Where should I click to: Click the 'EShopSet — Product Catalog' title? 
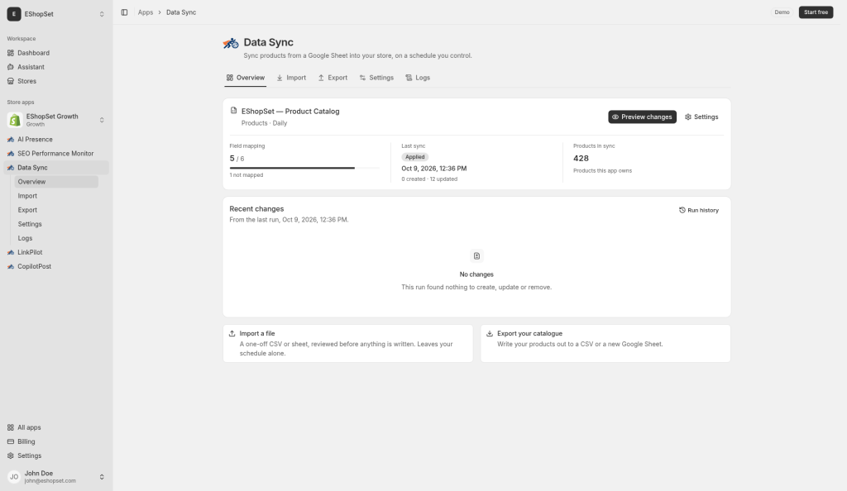[x=290, y=111]
